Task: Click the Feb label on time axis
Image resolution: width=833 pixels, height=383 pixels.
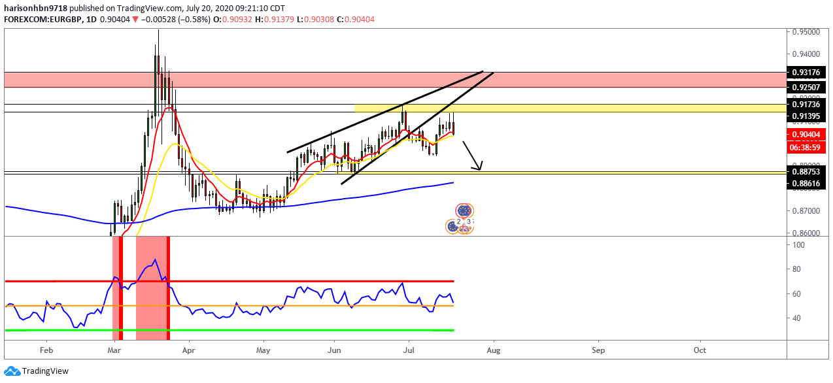Action: coord(45,350)
